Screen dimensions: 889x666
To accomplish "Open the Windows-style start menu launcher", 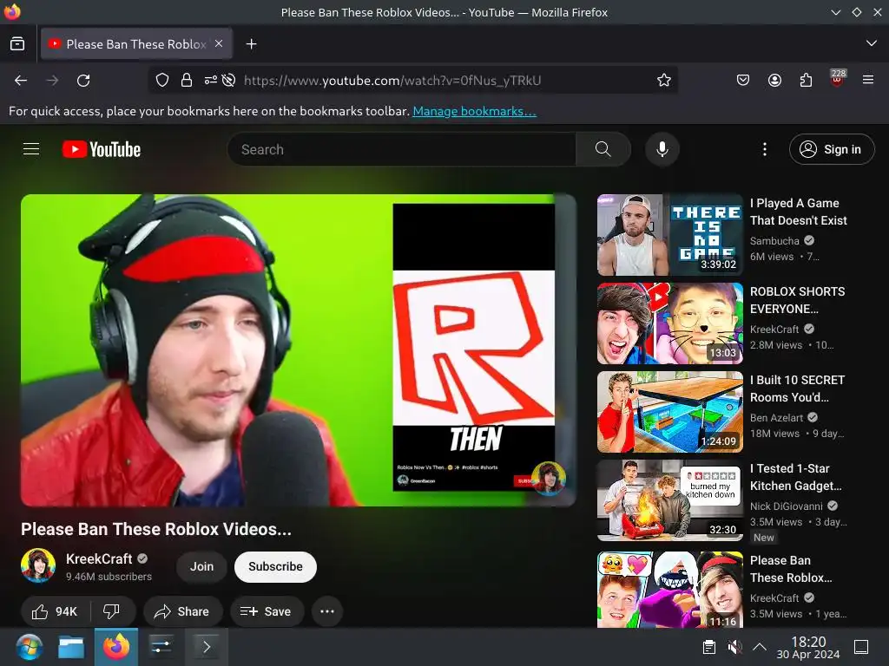I will point(29,647).
